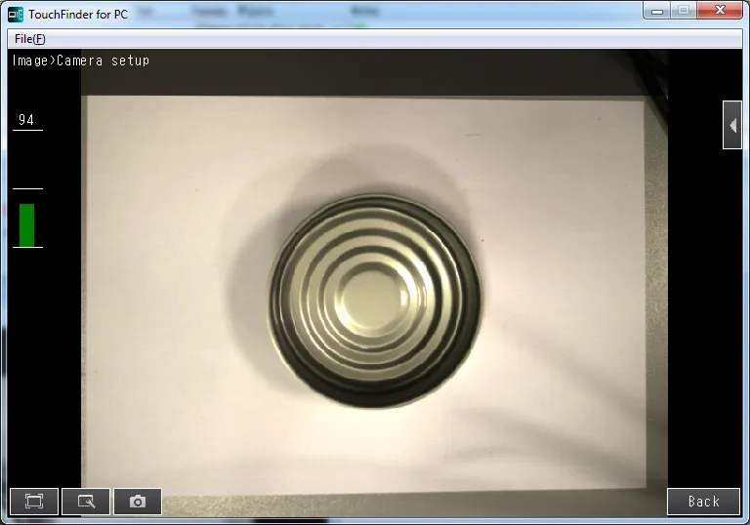Click the green focus level bar
750x525 pixels.
coord(27,224)
